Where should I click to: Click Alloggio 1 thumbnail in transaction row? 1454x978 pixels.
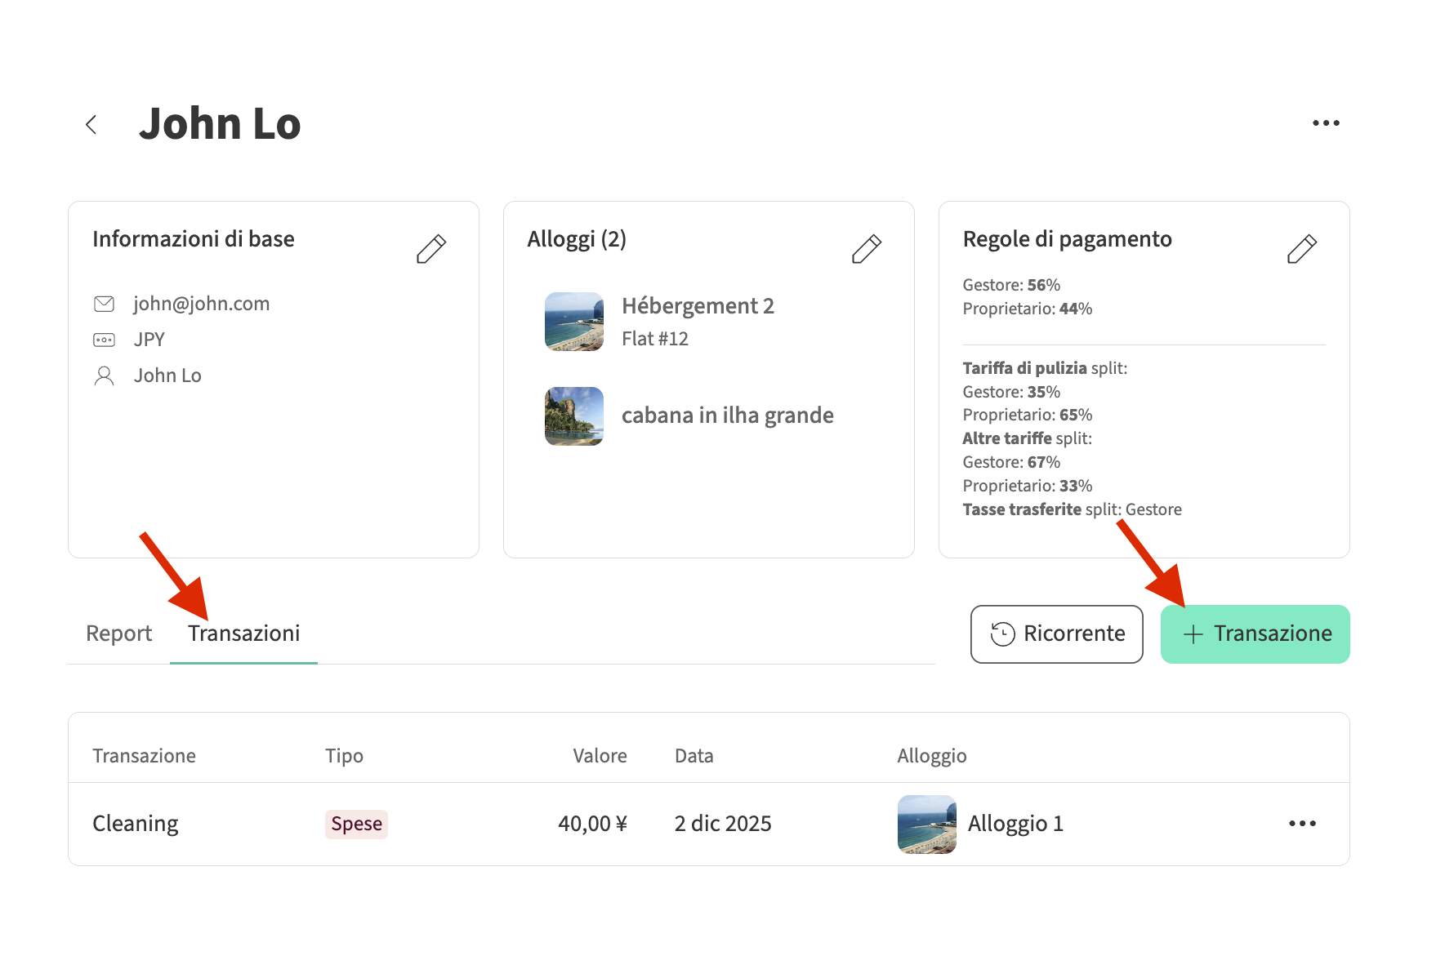(926, 825)
